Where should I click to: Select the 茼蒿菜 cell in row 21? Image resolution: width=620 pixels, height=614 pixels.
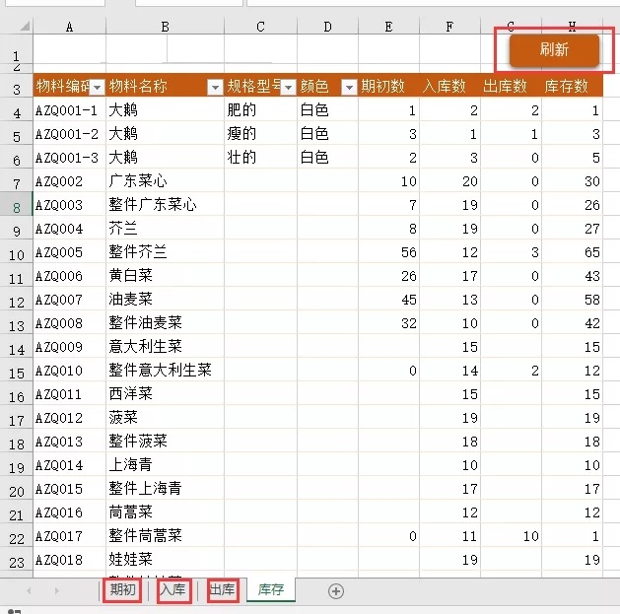pyautogui.click(x=165, y=512)
